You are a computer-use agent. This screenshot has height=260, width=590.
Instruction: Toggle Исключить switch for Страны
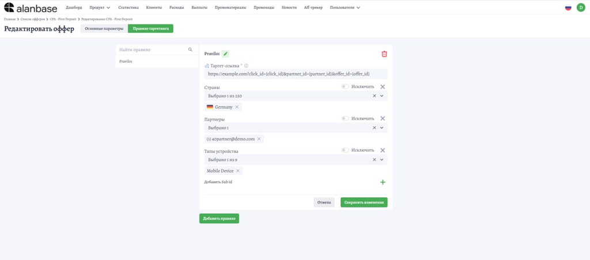(345, 87)
